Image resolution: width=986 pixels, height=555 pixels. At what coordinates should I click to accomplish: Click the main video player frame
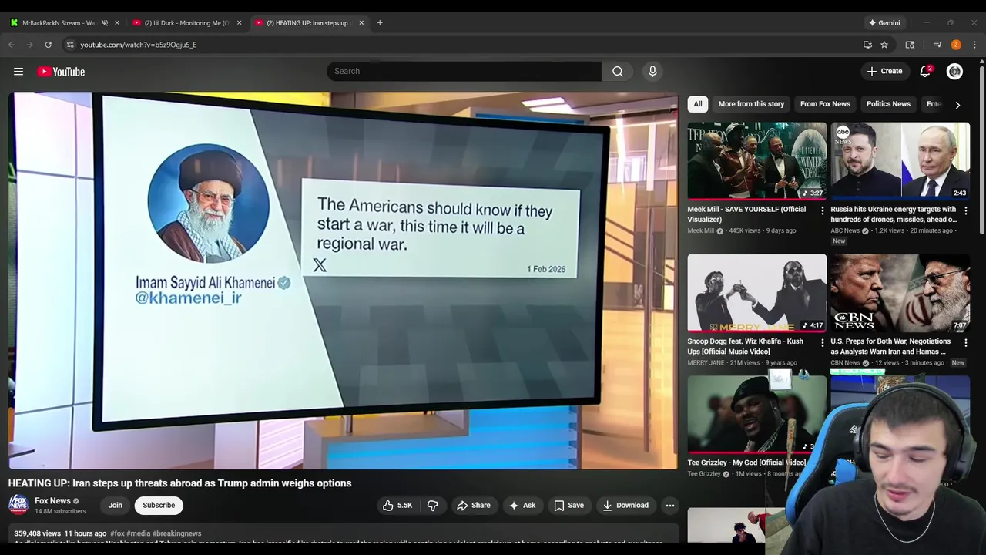point(344,281)
